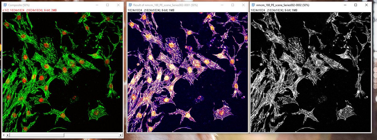Minimize the nmcm_188_PE_scene_Series002-0002 window
Viewport: 377px width, 140px height.
(345, 5)
